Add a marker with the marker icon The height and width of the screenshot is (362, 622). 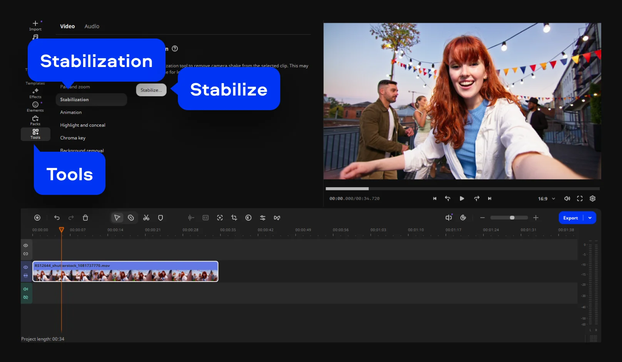pos(161,218)
